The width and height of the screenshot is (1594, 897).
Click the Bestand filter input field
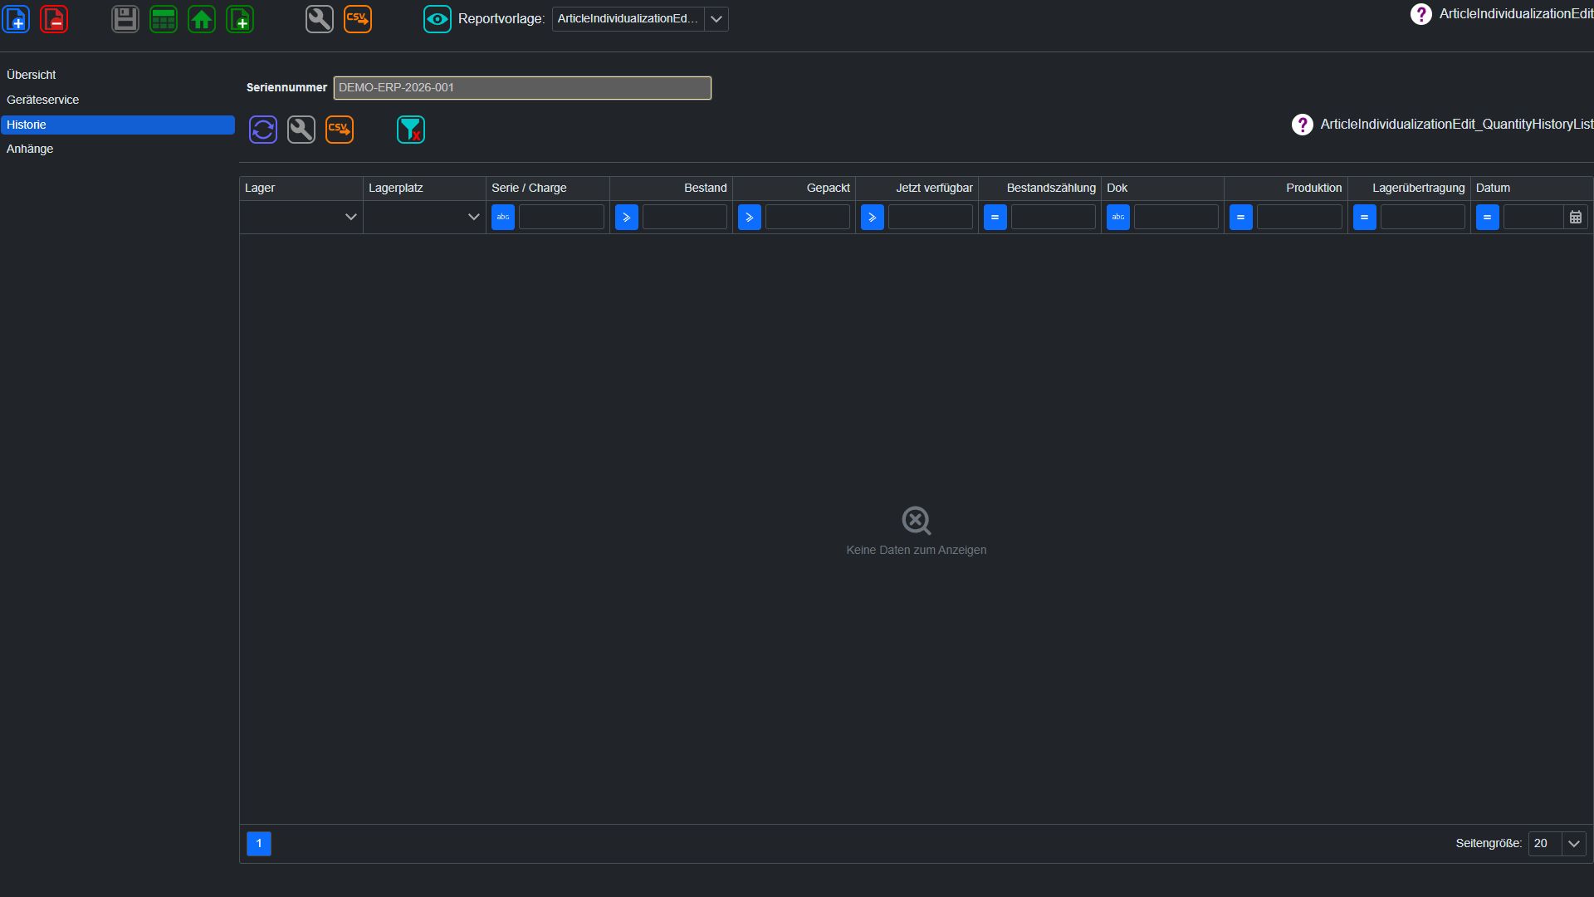[x=685, y=217]
